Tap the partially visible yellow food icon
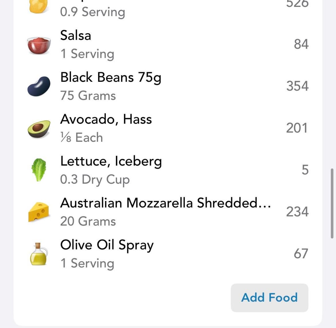This screenshot has width=336, height=328. tap(39, 6)
